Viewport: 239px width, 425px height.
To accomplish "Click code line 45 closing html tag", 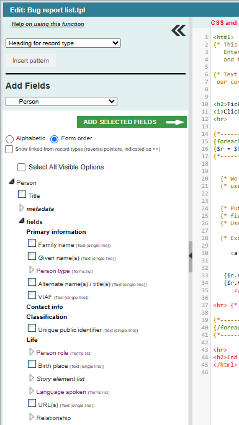I will pyautogui.click(x=225, y=365).
